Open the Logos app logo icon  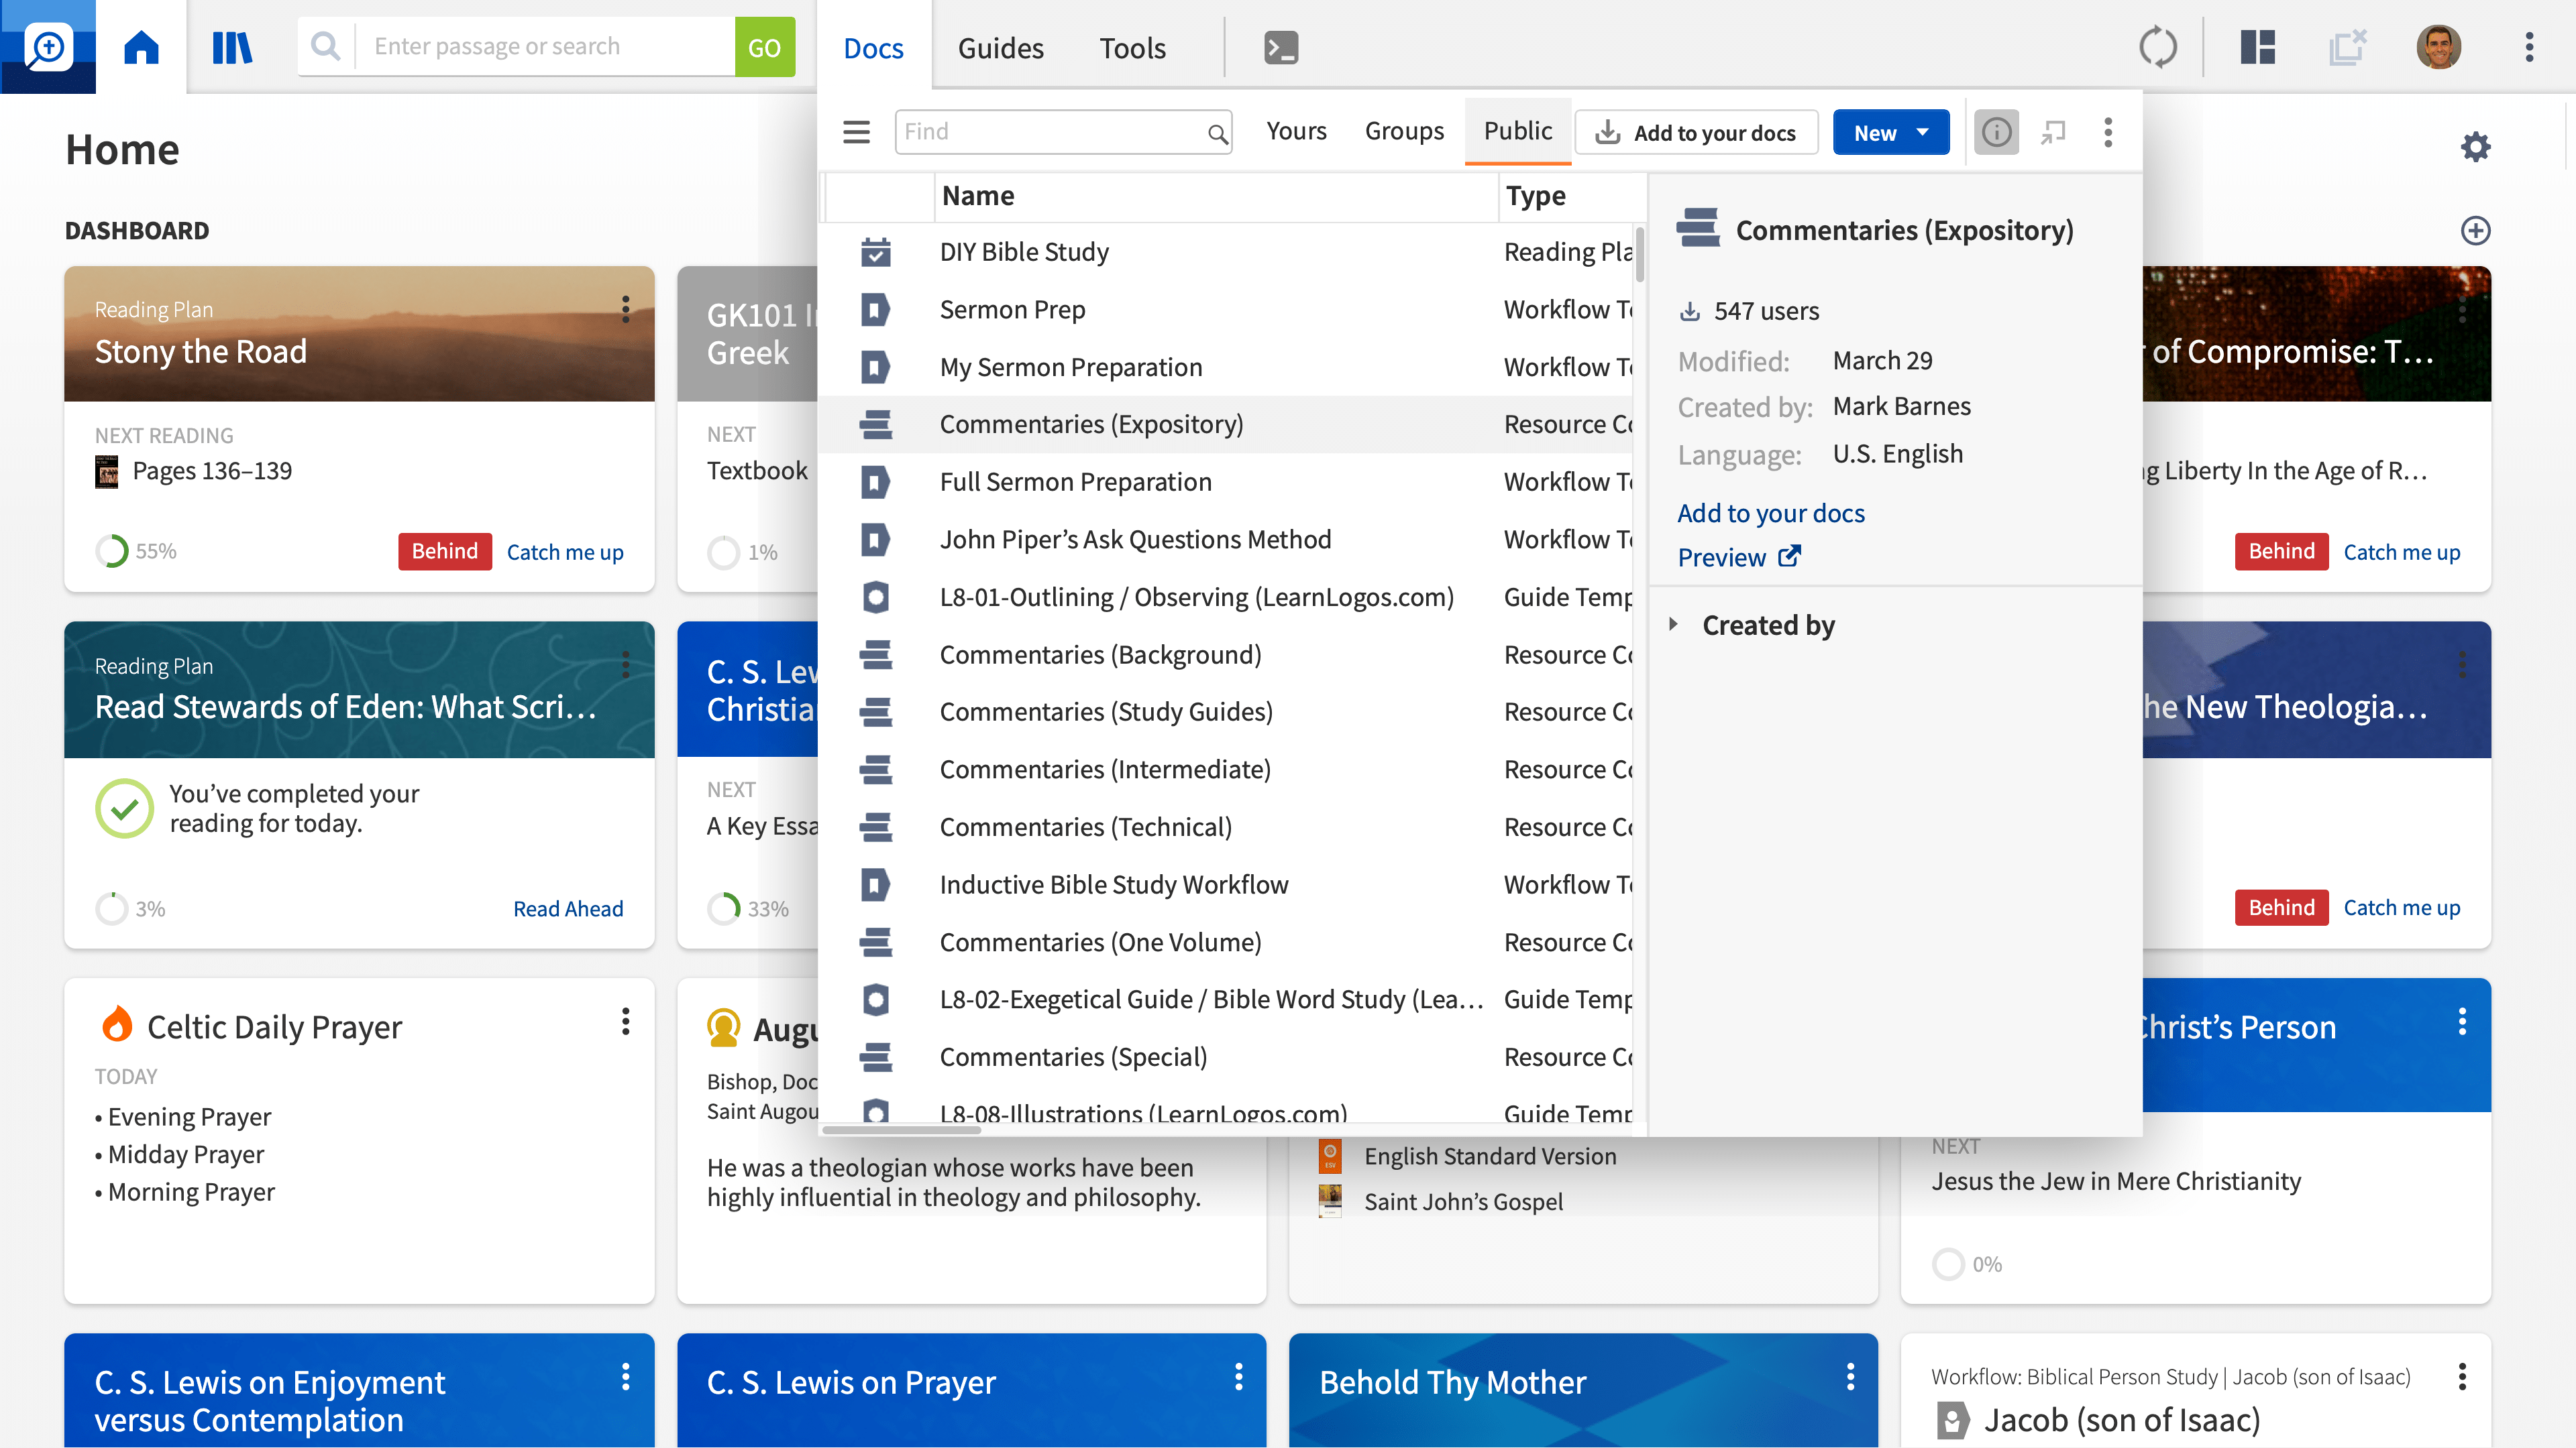48,47
